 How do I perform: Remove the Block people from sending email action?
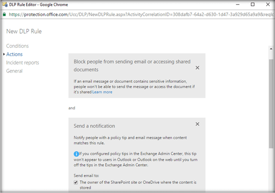pyautogui.click(x=197, y=68)
